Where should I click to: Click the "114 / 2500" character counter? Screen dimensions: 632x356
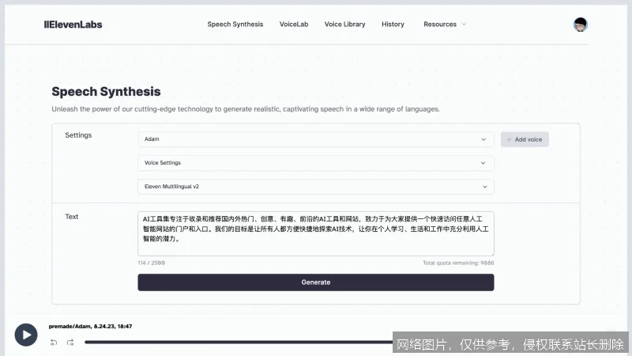(x=151, y=263)
